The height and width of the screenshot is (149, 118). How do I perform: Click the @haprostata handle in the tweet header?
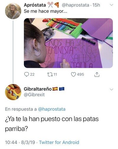75,5
